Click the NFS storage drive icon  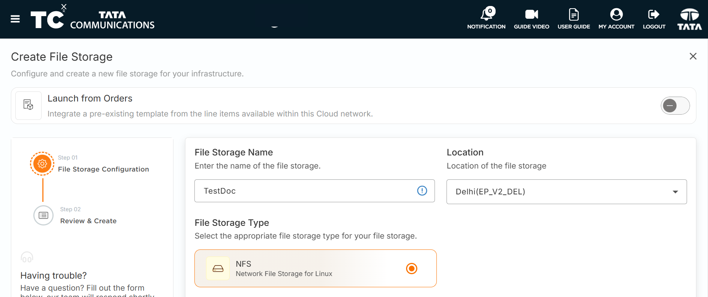click(x=218, y=269)
